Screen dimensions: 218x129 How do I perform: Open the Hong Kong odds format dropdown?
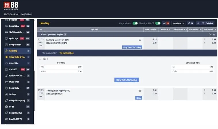pos(179,23)
